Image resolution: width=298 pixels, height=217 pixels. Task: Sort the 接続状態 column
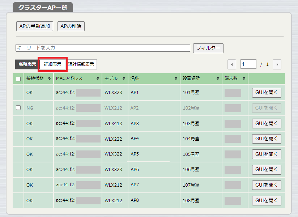coord(49,78)
